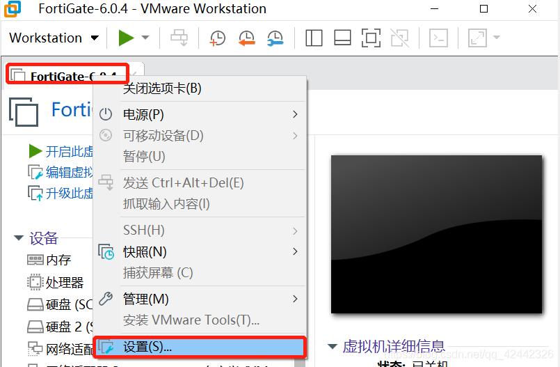
Task: Click 安装 VMware Tools(T)... entry
Action: point(199,320)
